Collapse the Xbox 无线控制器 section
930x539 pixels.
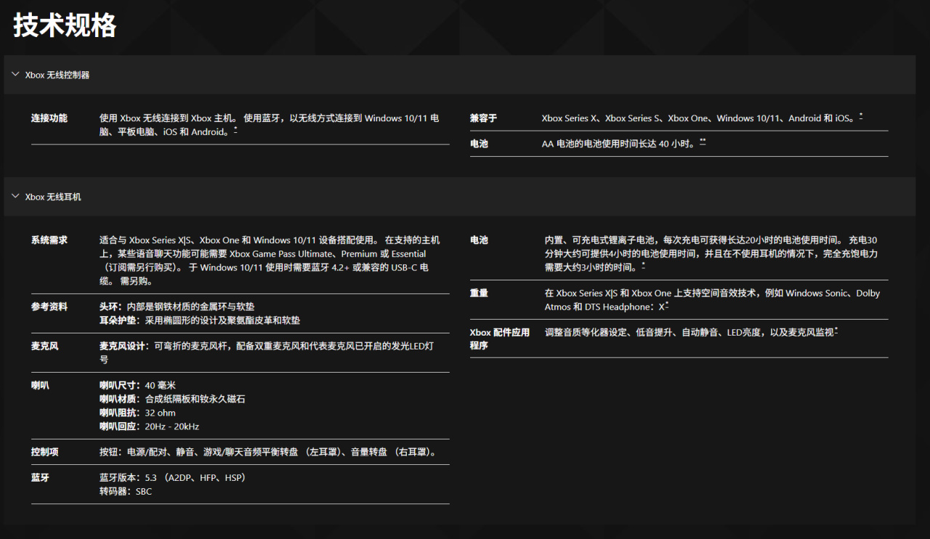coord(459,75)
